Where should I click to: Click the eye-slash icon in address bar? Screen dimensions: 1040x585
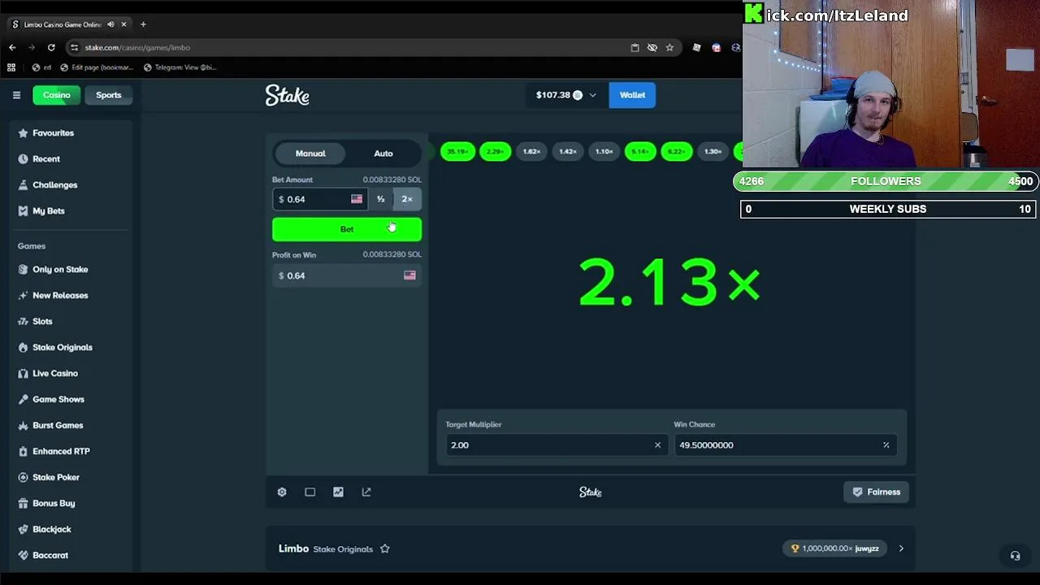652,47
